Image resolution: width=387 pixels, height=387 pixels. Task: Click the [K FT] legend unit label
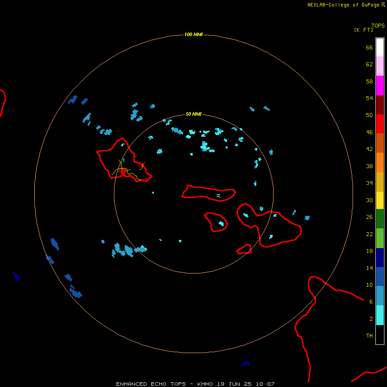point(363,30)
